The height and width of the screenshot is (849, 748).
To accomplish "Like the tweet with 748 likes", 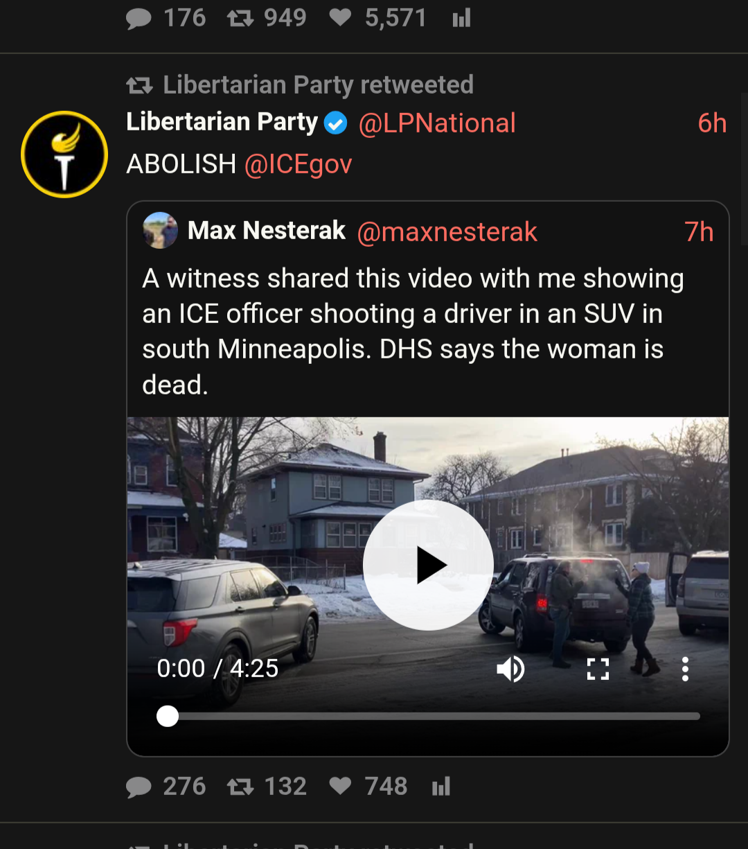I will pyautogui.click(x=340, y=787).
